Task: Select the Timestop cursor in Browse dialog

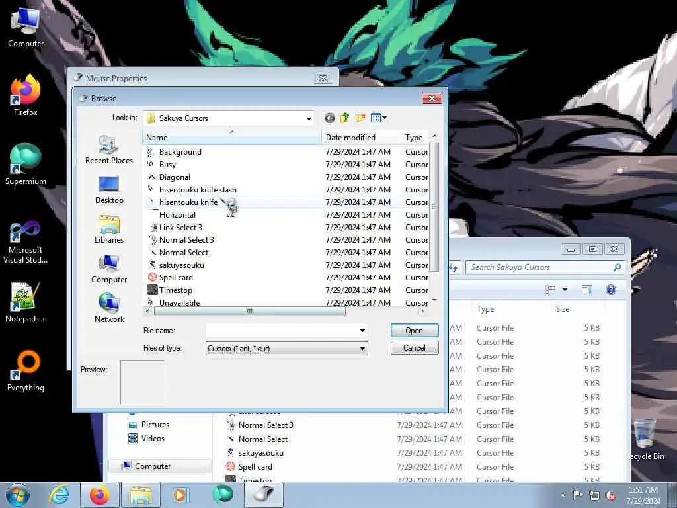Action: 287,290
